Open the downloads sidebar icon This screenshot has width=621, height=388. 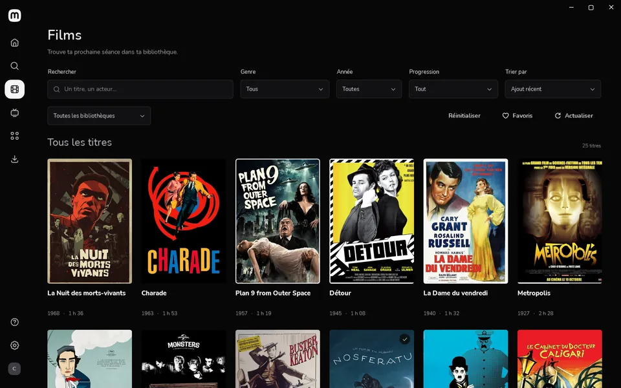tap(15, 159)
